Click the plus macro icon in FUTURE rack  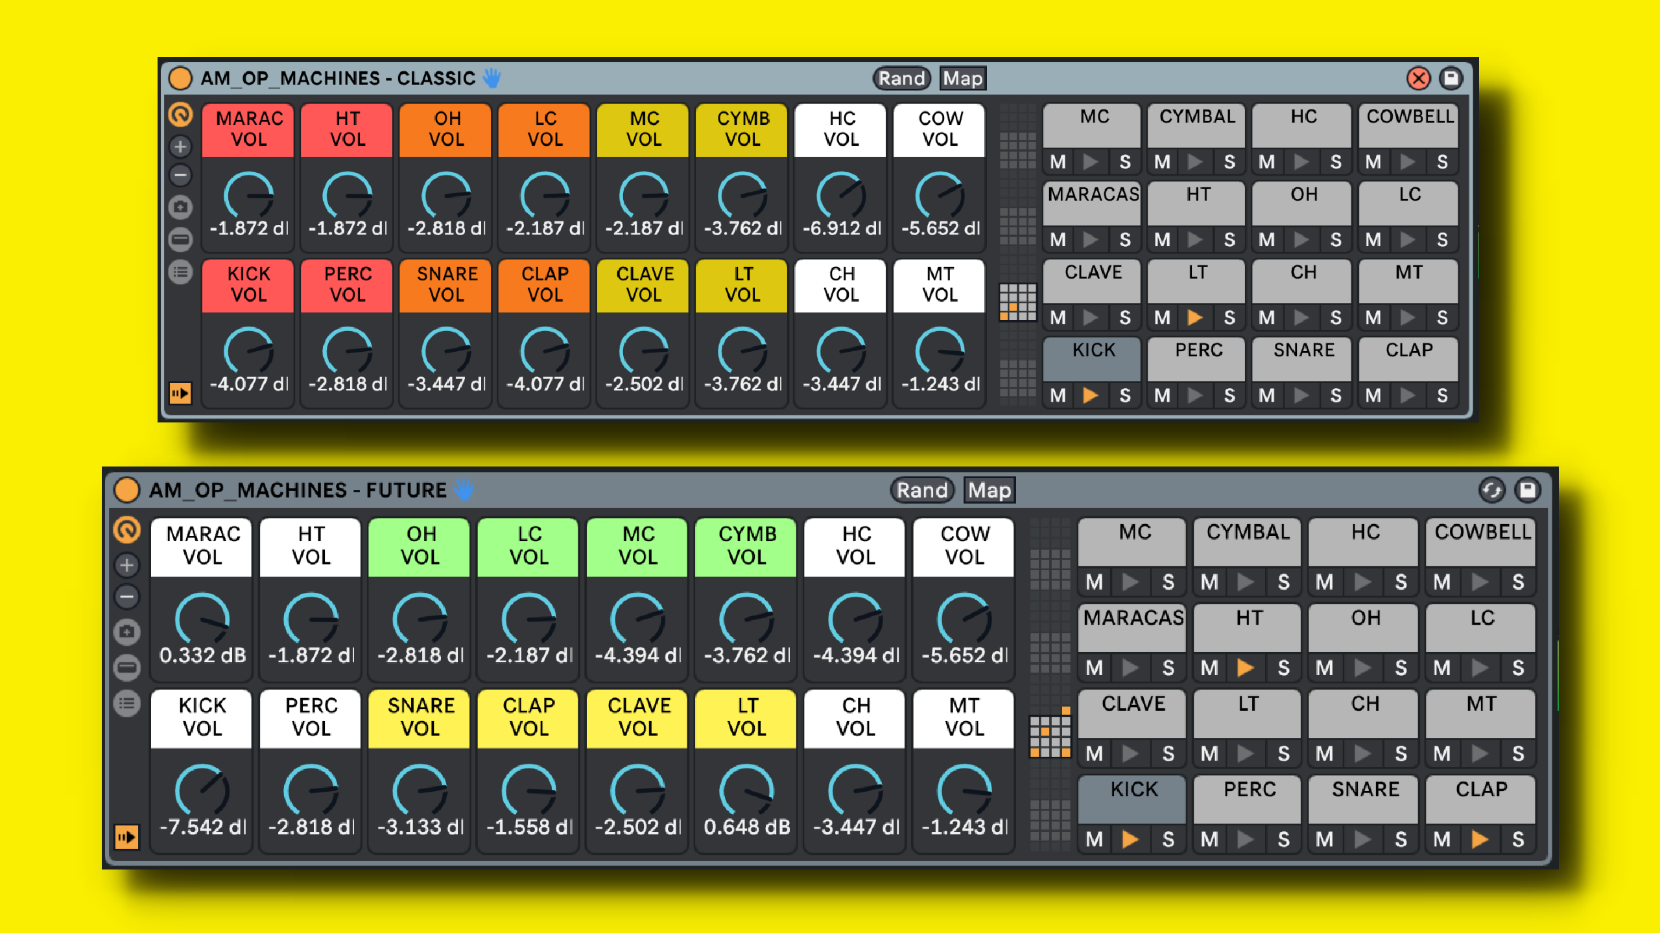pyautogui.click(x=127, y=566)
